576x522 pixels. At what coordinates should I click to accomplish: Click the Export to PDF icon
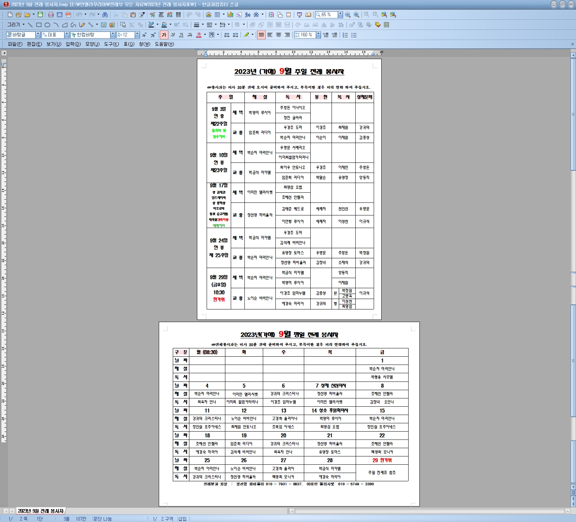click(x=68, y=15)
